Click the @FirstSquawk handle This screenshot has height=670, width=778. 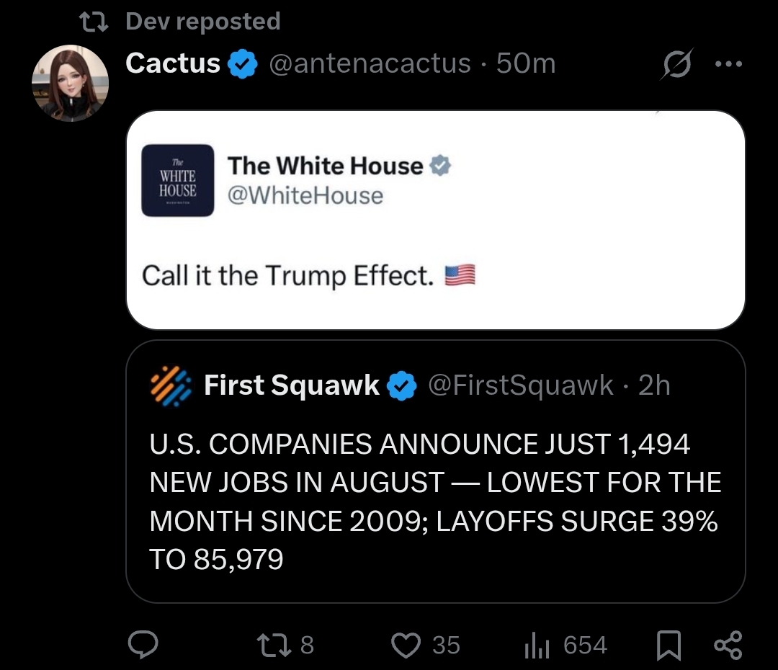point(521,385)
